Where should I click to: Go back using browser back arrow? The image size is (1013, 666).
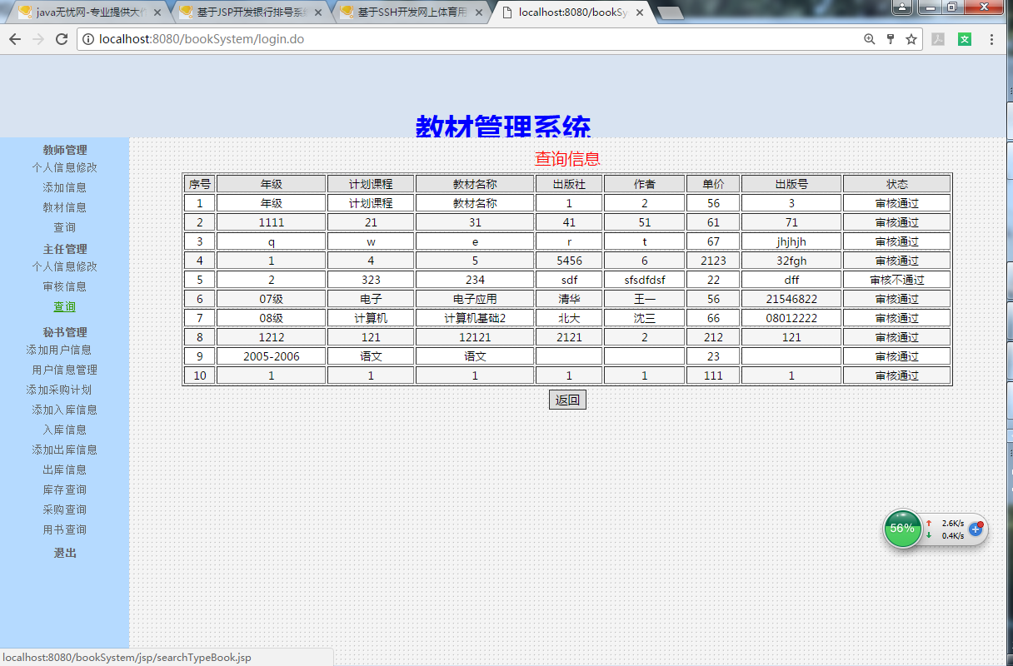click(15, 39)
